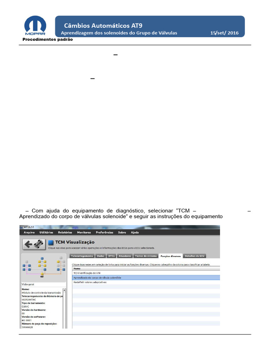Click the network topology overview thumbnail

pos(44,268)
